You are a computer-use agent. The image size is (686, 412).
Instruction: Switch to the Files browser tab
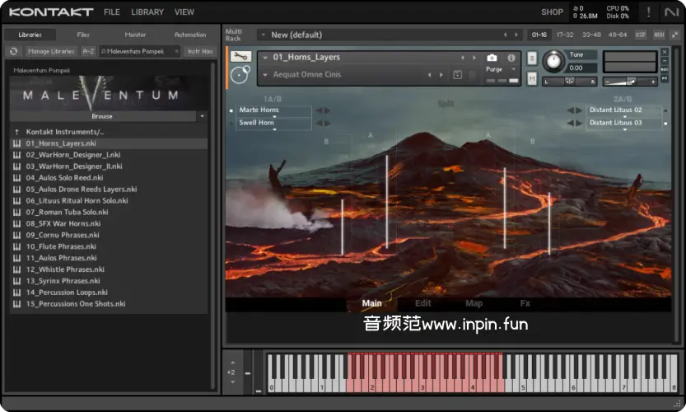coord(83,35)
